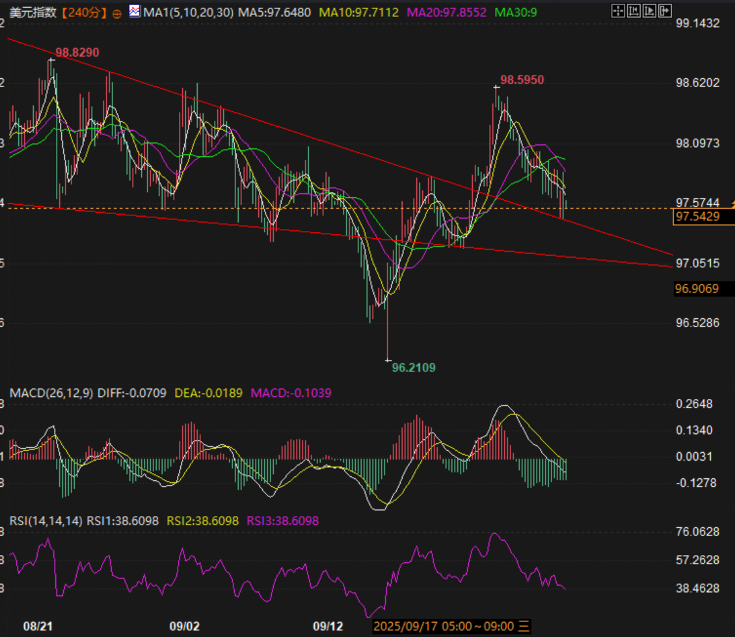
Task: Select the 98.5950 peak price marker
Action: [522, 80]
